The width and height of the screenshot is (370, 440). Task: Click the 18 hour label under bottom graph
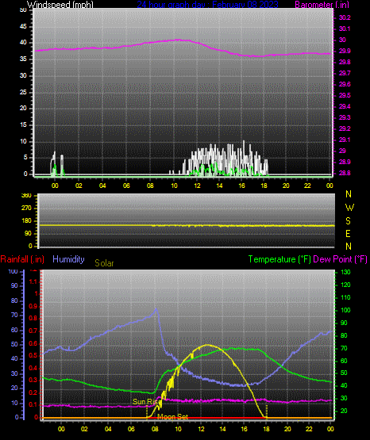(266, 429)
